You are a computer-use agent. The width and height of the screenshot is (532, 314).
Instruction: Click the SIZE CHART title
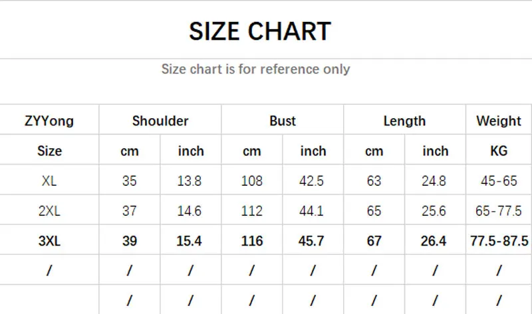(x=259, y=31)
